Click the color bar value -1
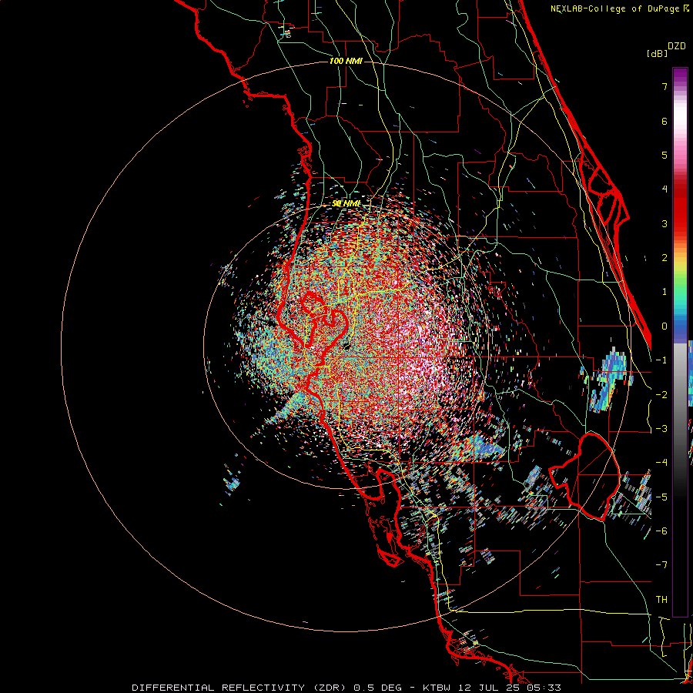The width and height of the screenshot is (693, 693). coord(661,360)
